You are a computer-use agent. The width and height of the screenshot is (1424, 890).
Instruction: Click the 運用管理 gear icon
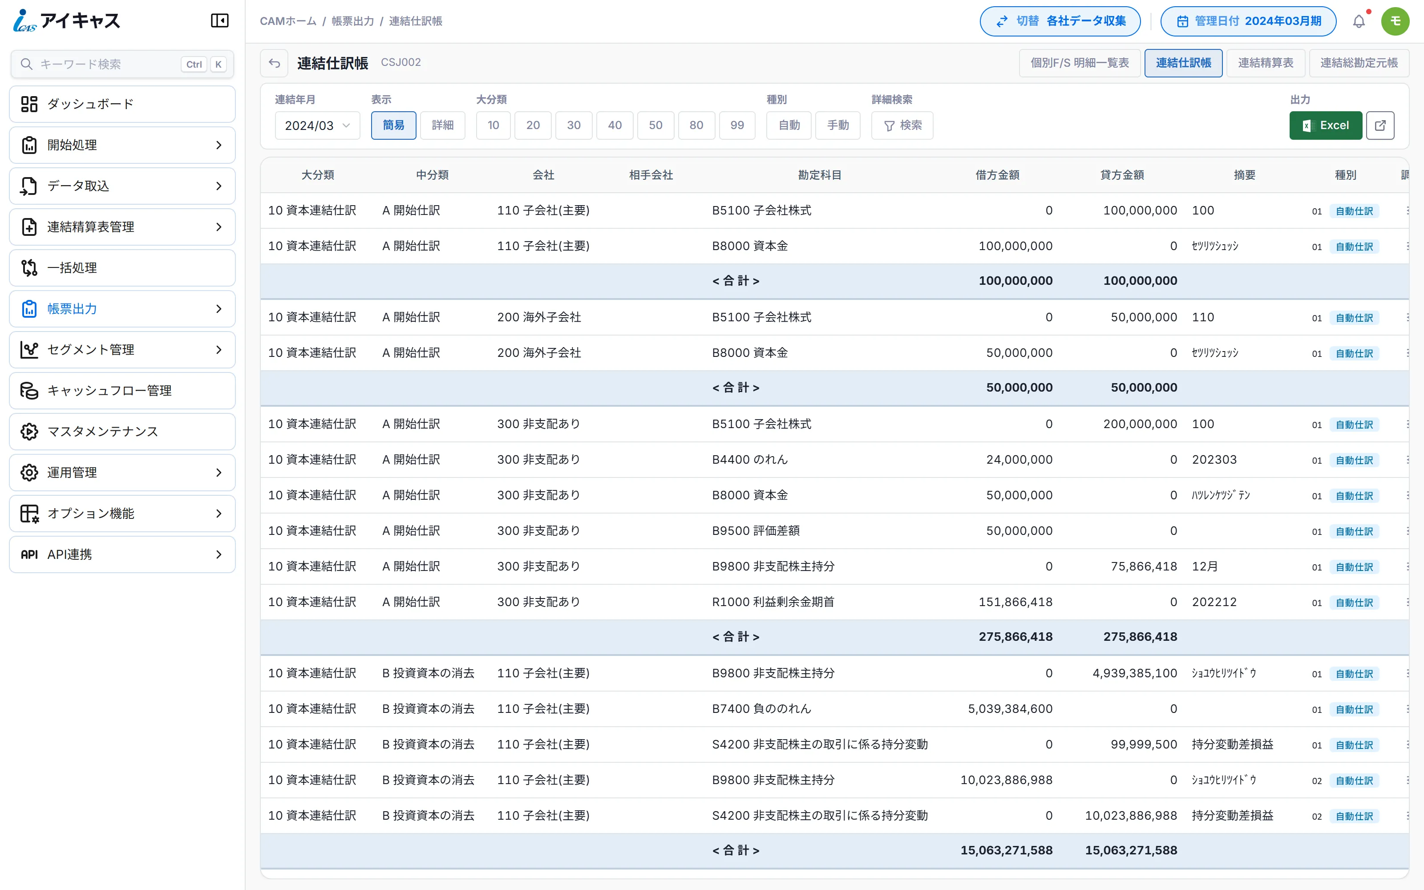pos(29,473)
